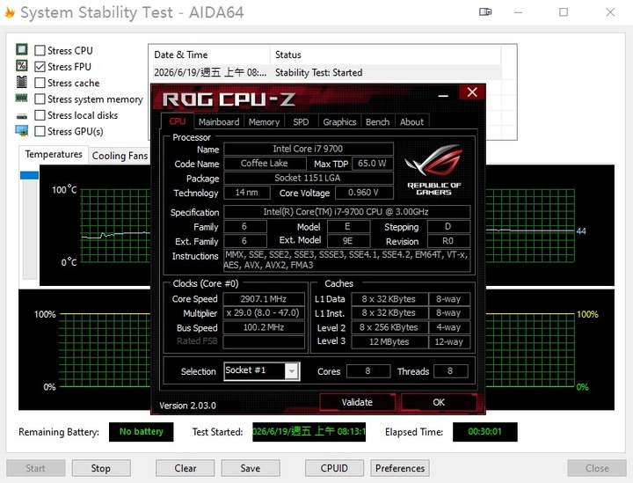The width and height of the screenshot is (633, 483).
Task: Click the Core Voltage value 0.960 V
Action: 364,193
